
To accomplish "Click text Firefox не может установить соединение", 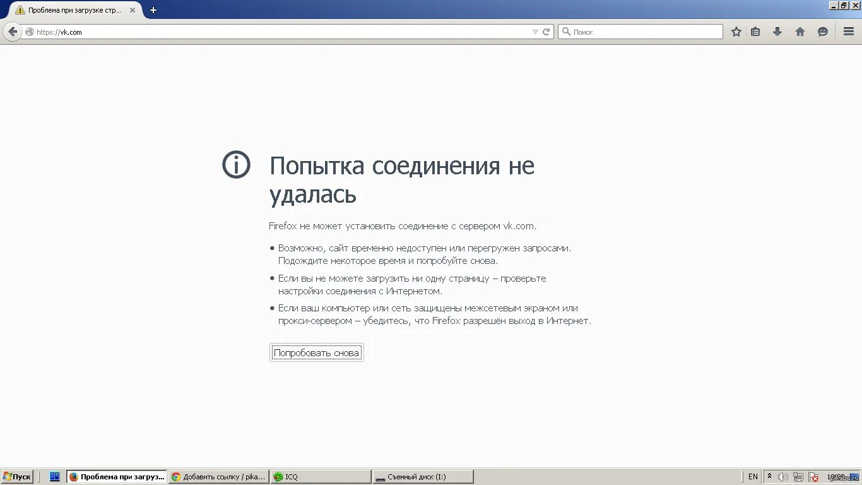I will click(x=403, y=226).
